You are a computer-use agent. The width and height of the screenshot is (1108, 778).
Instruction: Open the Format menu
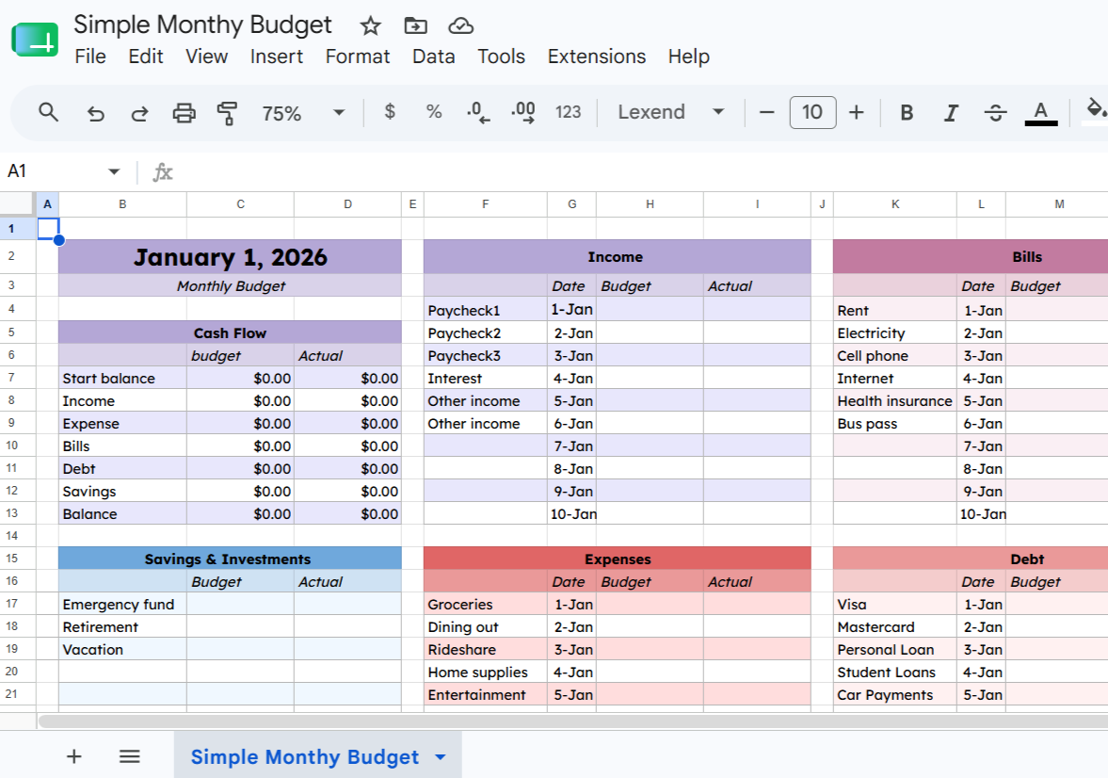(358, 57)
